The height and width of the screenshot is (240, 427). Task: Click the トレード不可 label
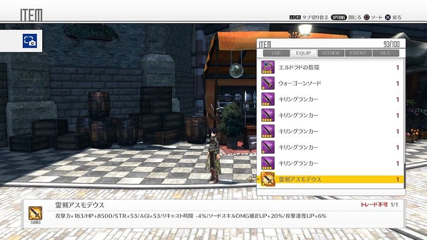[374, 204]
